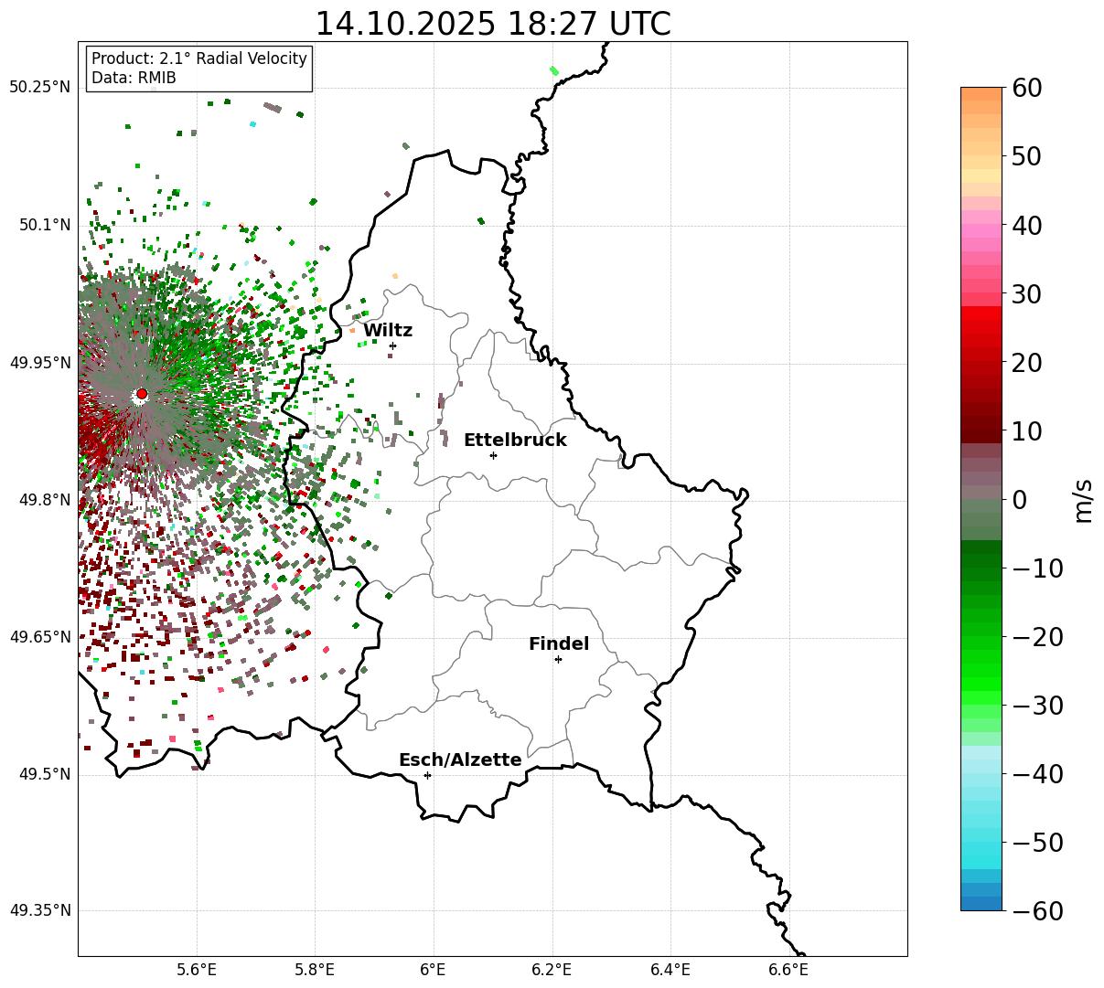The width and height of the screenshot is (1104, 988).
Task: Click the 49.65°N latitude label
Action: (39, 637)
